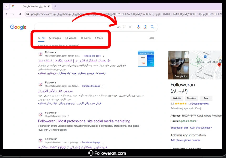The height and width of the screenshot is (158, 226).
Task: Open the tab search chevron in title bar
Action: [x=7, y=6]
